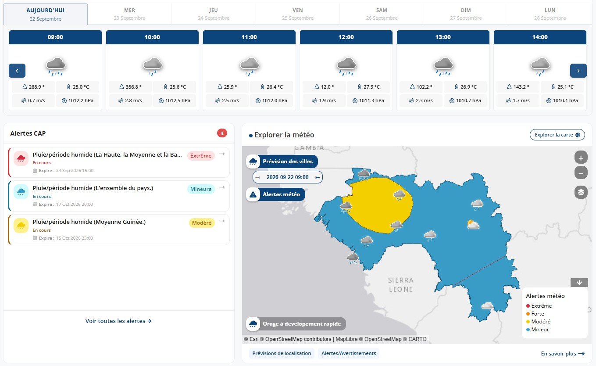Click the yellow Modéré alert rain icon
596x366 pixels.
click(20, 226)
